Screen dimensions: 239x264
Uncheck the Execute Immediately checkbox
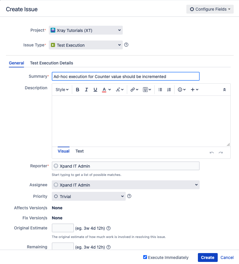pos(145,257)
